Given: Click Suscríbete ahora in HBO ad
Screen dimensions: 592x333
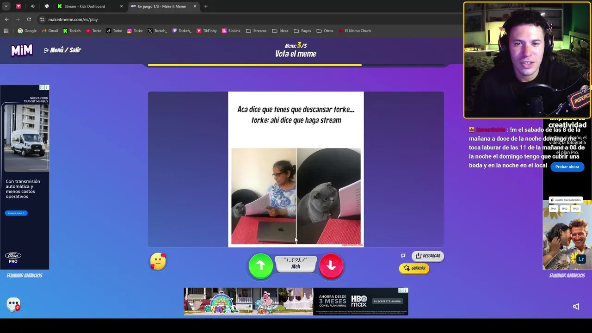Looking at the screenshot, I should coord(387,302).
